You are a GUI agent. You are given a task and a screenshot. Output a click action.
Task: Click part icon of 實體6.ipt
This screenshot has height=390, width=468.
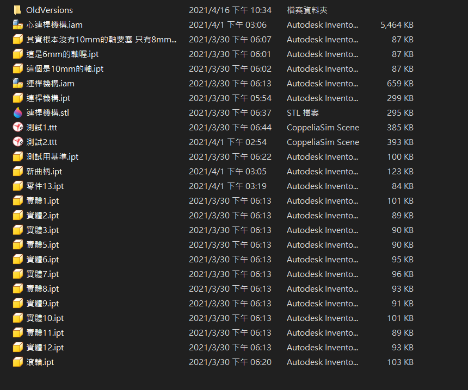click(x=17, y=259)
